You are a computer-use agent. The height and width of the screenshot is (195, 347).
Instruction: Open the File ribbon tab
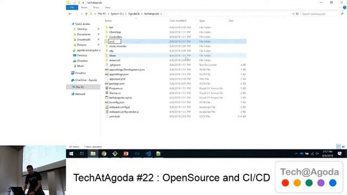pyautogui.click(x=72, y=8)
